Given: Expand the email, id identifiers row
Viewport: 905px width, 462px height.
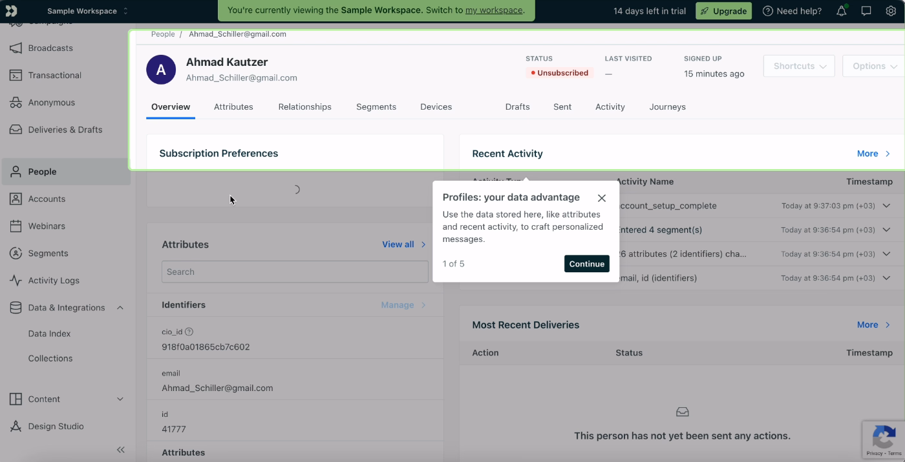Looking at the screenshot, I should 886,278.
